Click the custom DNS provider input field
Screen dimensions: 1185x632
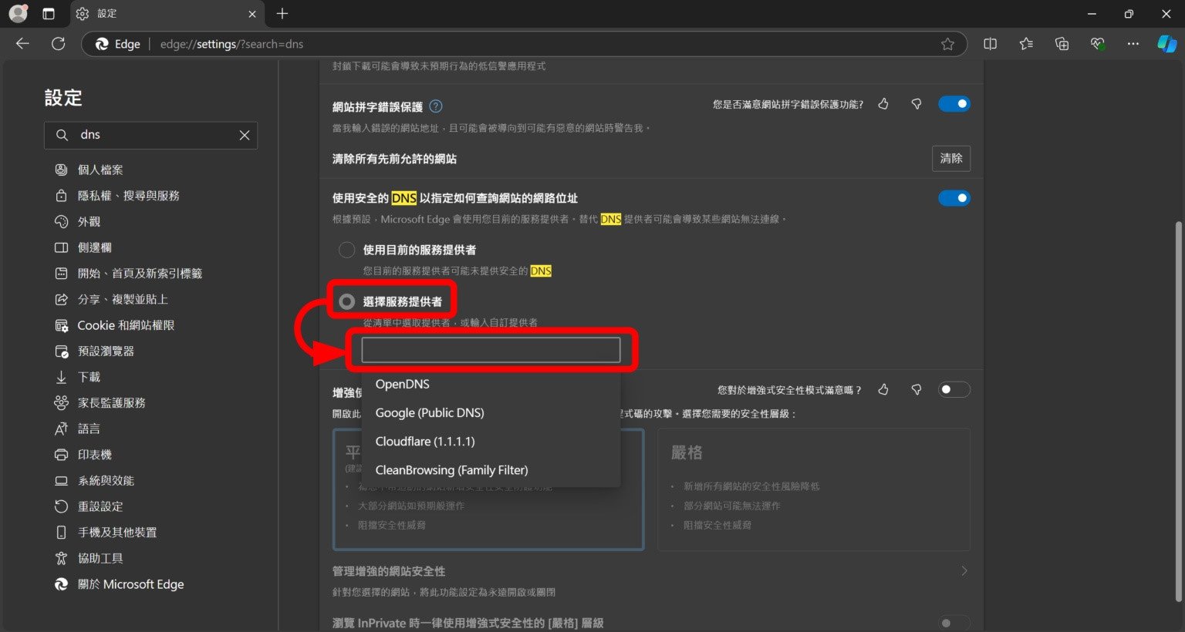(491, 350)
